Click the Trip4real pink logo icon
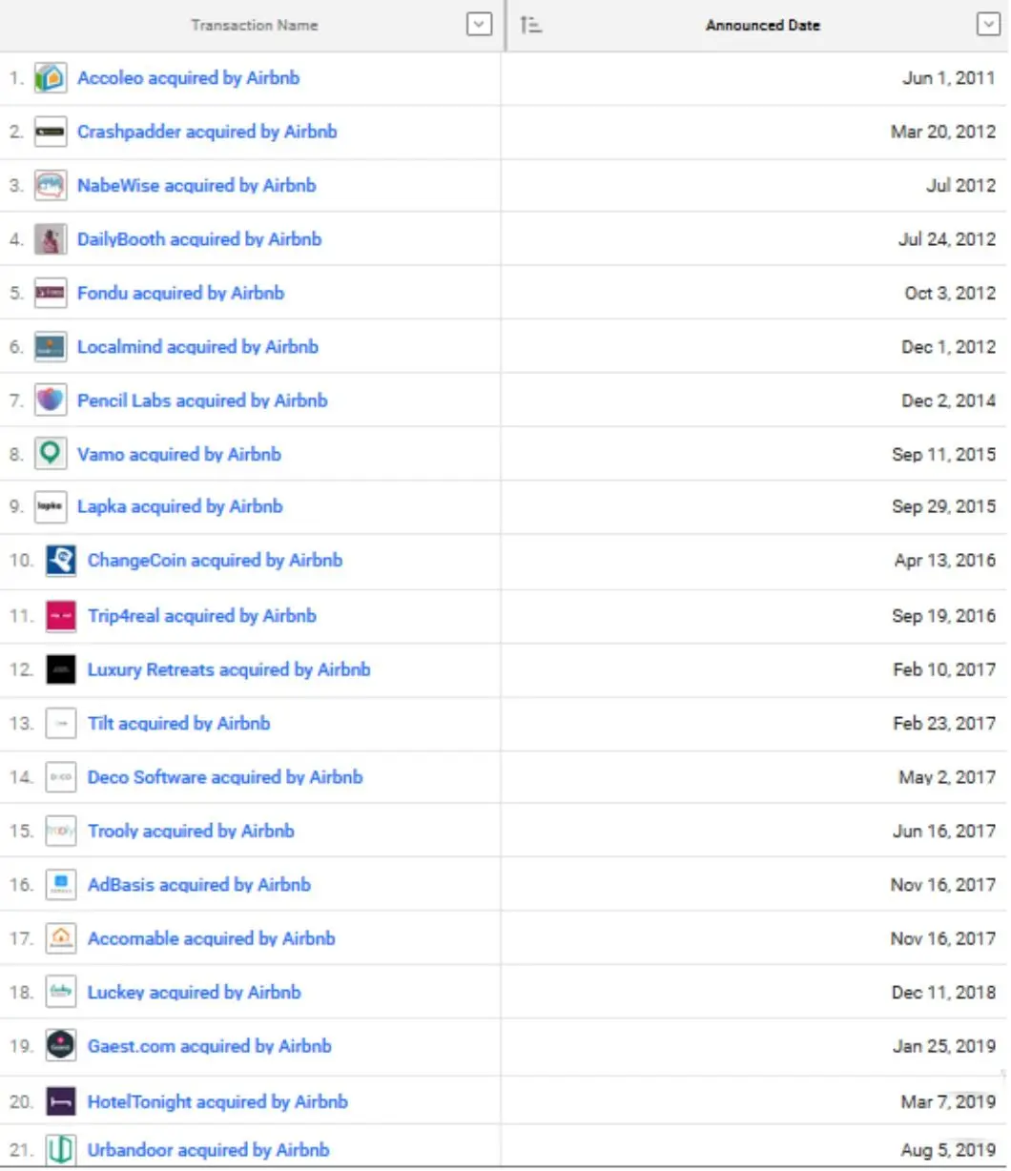This screenshot has height=1171, width=1011. coord(61,616)
